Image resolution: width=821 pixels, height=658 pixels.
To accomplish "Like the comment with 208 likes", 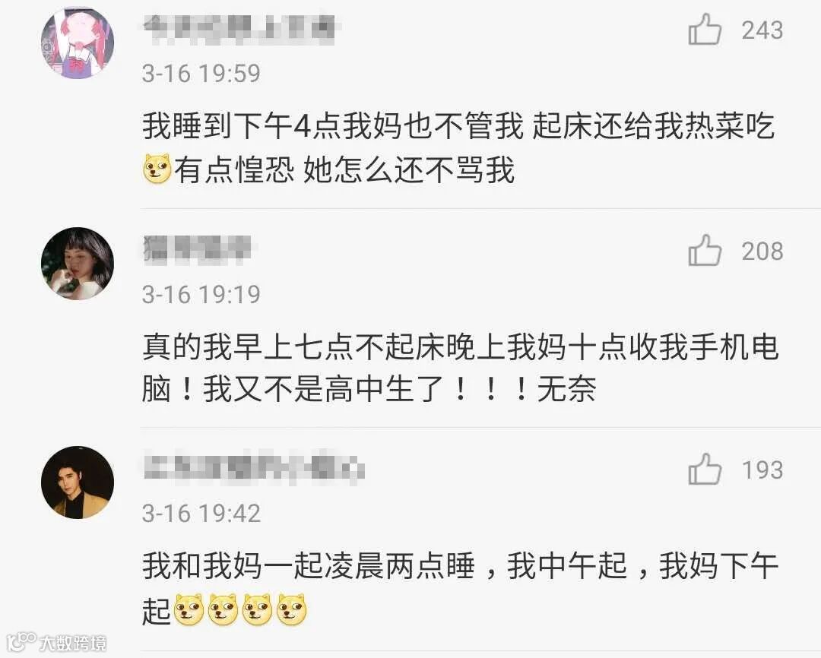I will click(705, 250).
